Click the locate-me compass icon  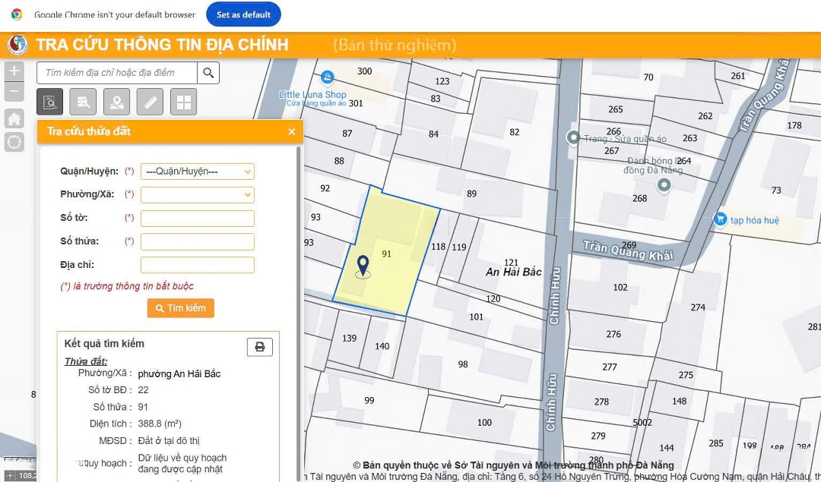click(x=14, y=142)
